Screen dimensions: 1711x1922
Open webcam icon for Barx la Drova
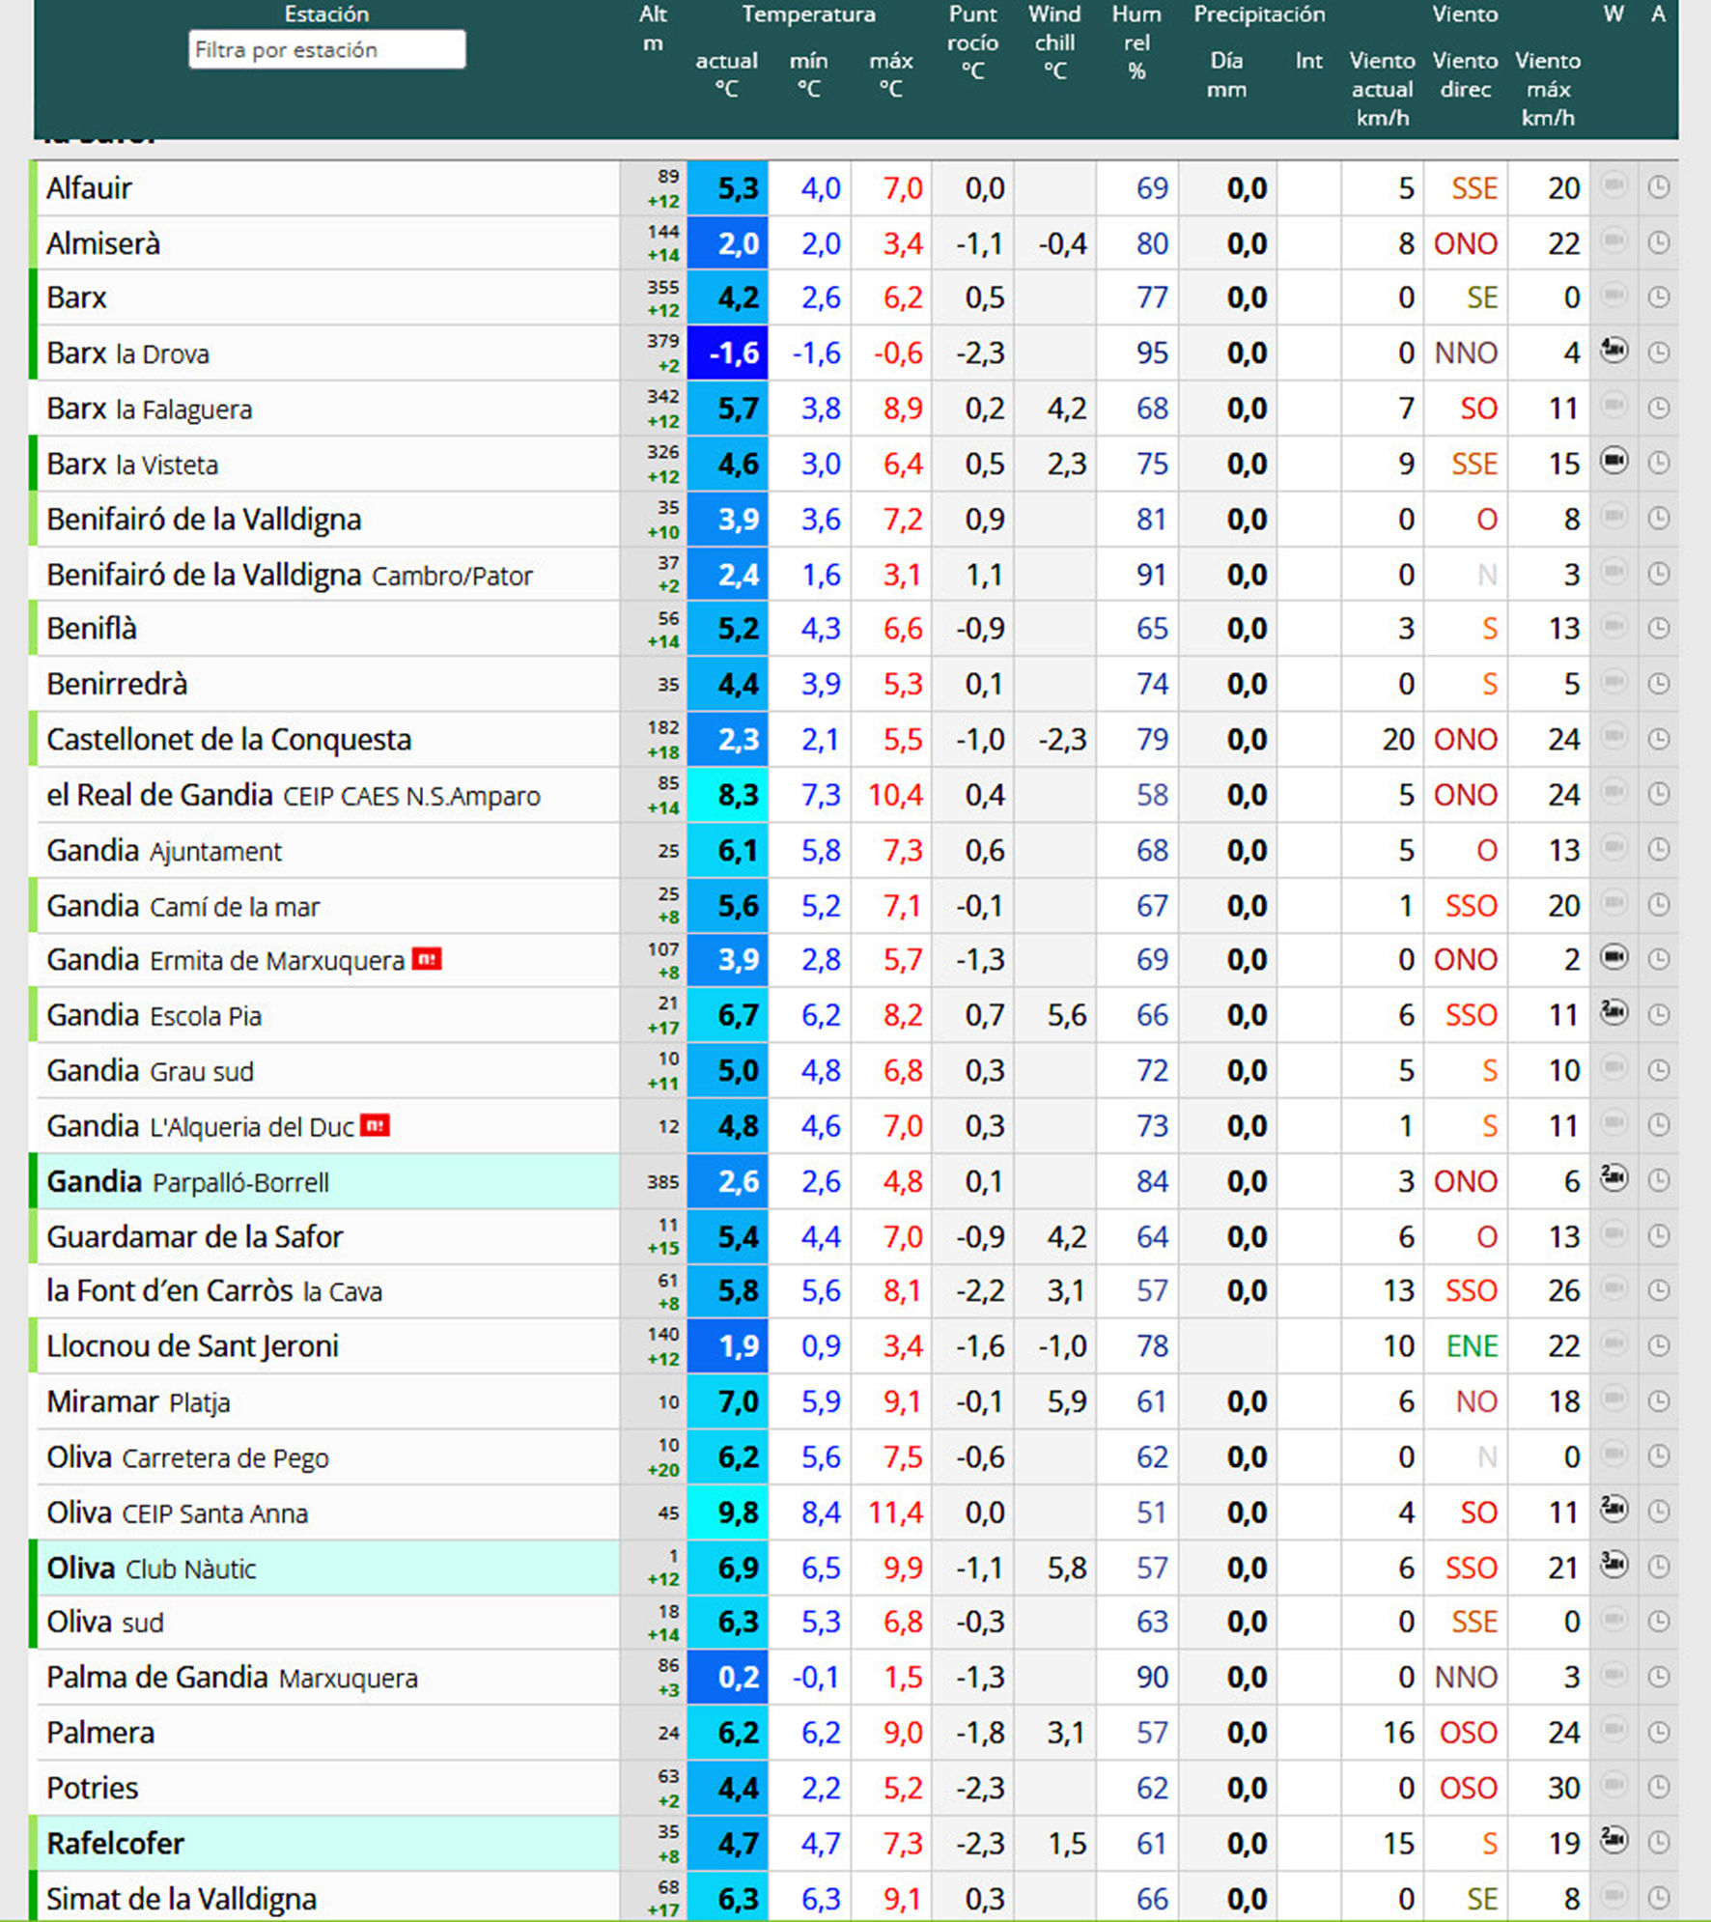(x=1613, y=350)
